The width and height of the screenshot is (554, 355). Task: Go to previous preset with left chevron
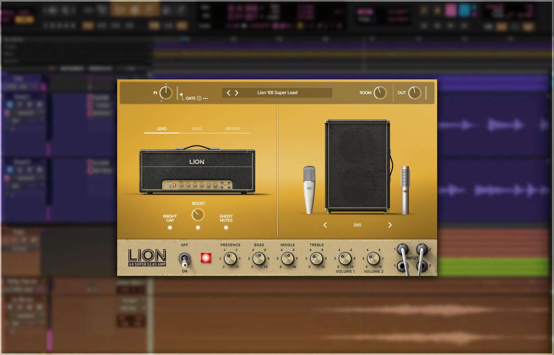click(229, 93)
